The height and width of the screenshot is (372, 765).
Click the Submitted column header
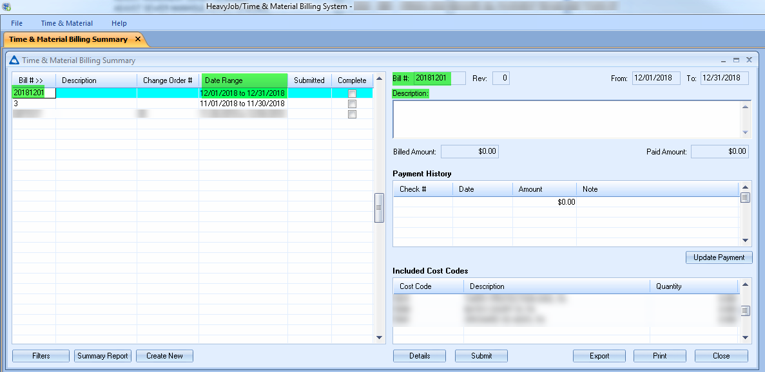point(309,80)
